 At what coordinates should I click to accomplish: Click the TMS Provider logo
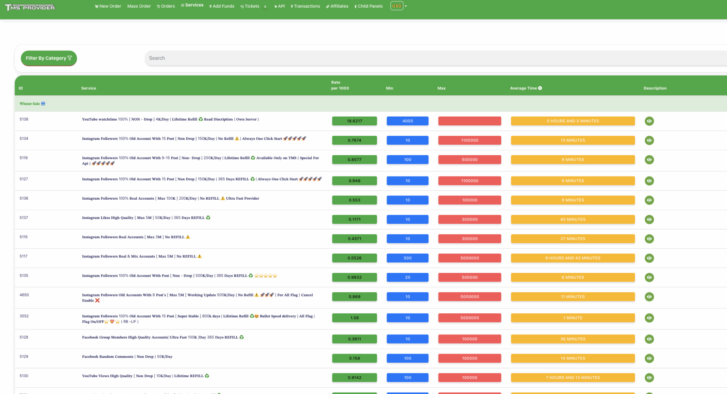tap(30, 7)
